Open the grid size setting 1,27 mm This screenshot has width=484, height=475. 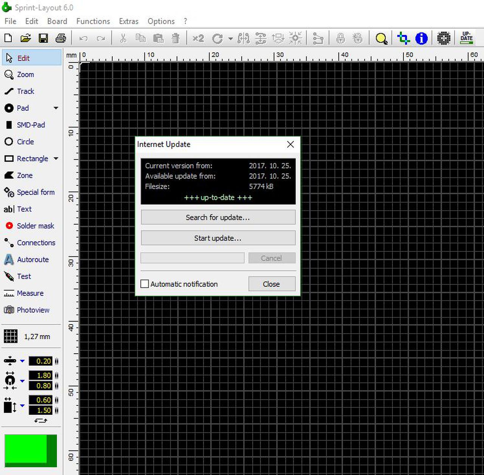27,336
